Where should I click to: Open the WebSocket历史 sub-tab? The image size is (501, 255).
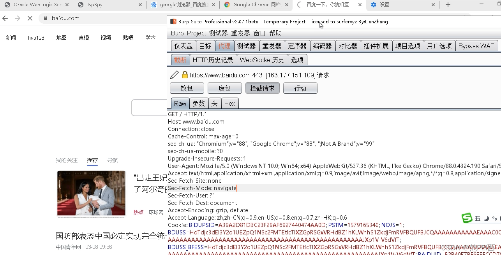[262, 60]
